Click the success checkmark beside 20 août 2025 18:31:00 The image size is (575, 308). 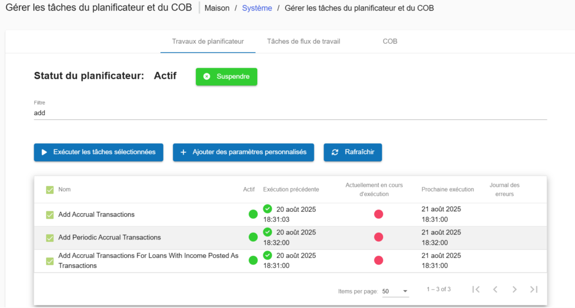click(268, 255)
